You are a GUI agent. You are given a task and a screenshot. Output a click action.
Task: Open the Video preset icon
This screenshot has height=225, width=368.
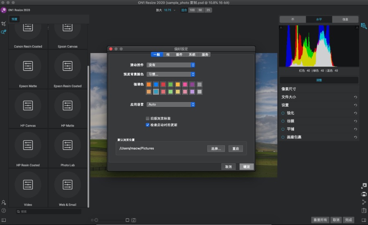[28, 185]
